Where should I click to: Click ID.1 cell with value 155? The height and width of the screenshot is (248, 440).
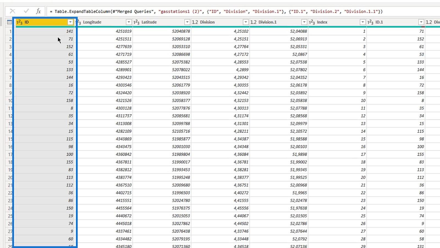pos(396,154)
